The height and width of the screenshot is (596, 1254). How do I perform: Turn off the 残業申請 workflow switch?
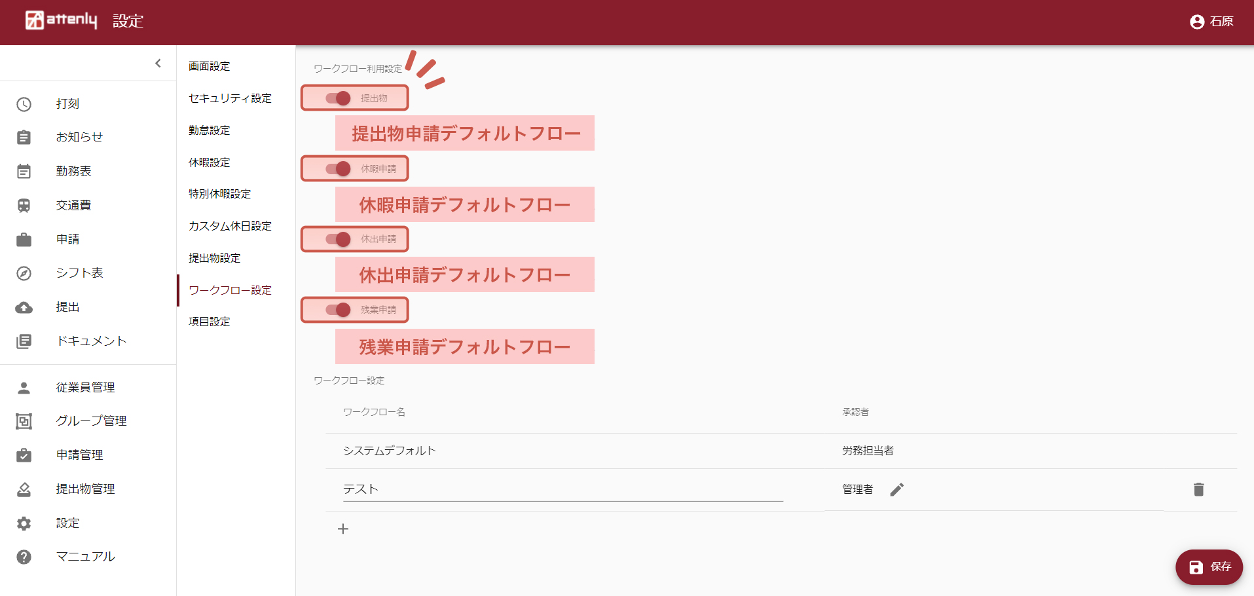pyautogui.click(x=339, y=310)
